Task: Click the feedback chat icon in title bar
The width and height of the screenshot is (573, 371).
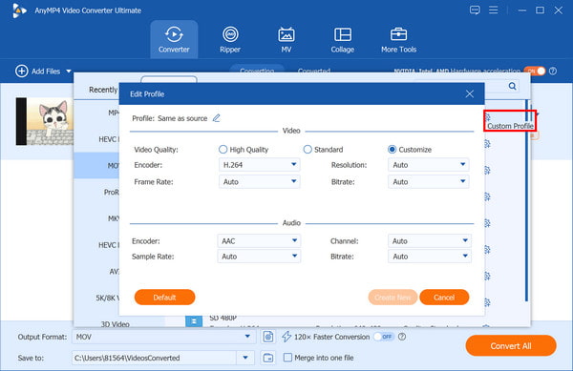Action: coord(475,10)
